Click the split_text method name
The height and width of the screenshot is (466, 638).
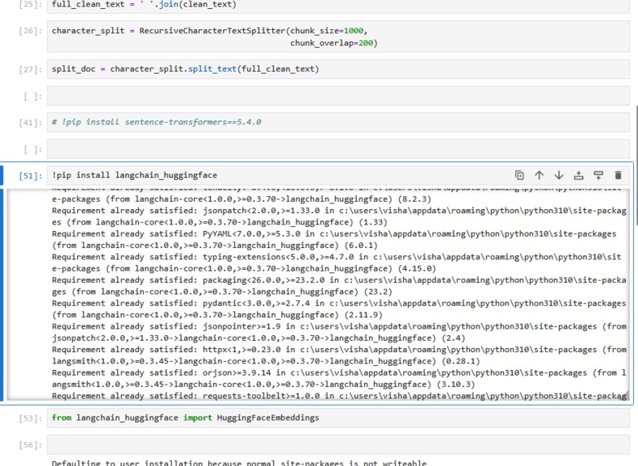pyautogui.click(x=212, y=69)
